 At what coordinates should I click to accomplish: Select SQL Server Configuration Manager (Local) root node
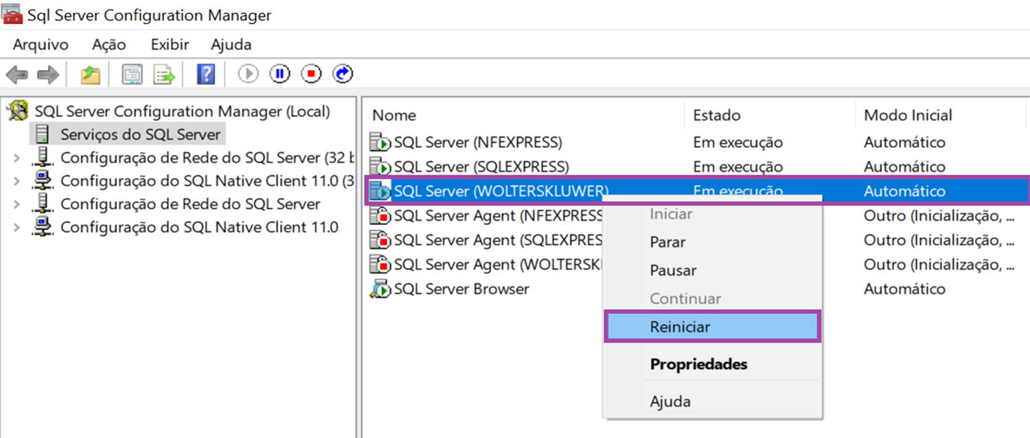[x=183, y=111]
